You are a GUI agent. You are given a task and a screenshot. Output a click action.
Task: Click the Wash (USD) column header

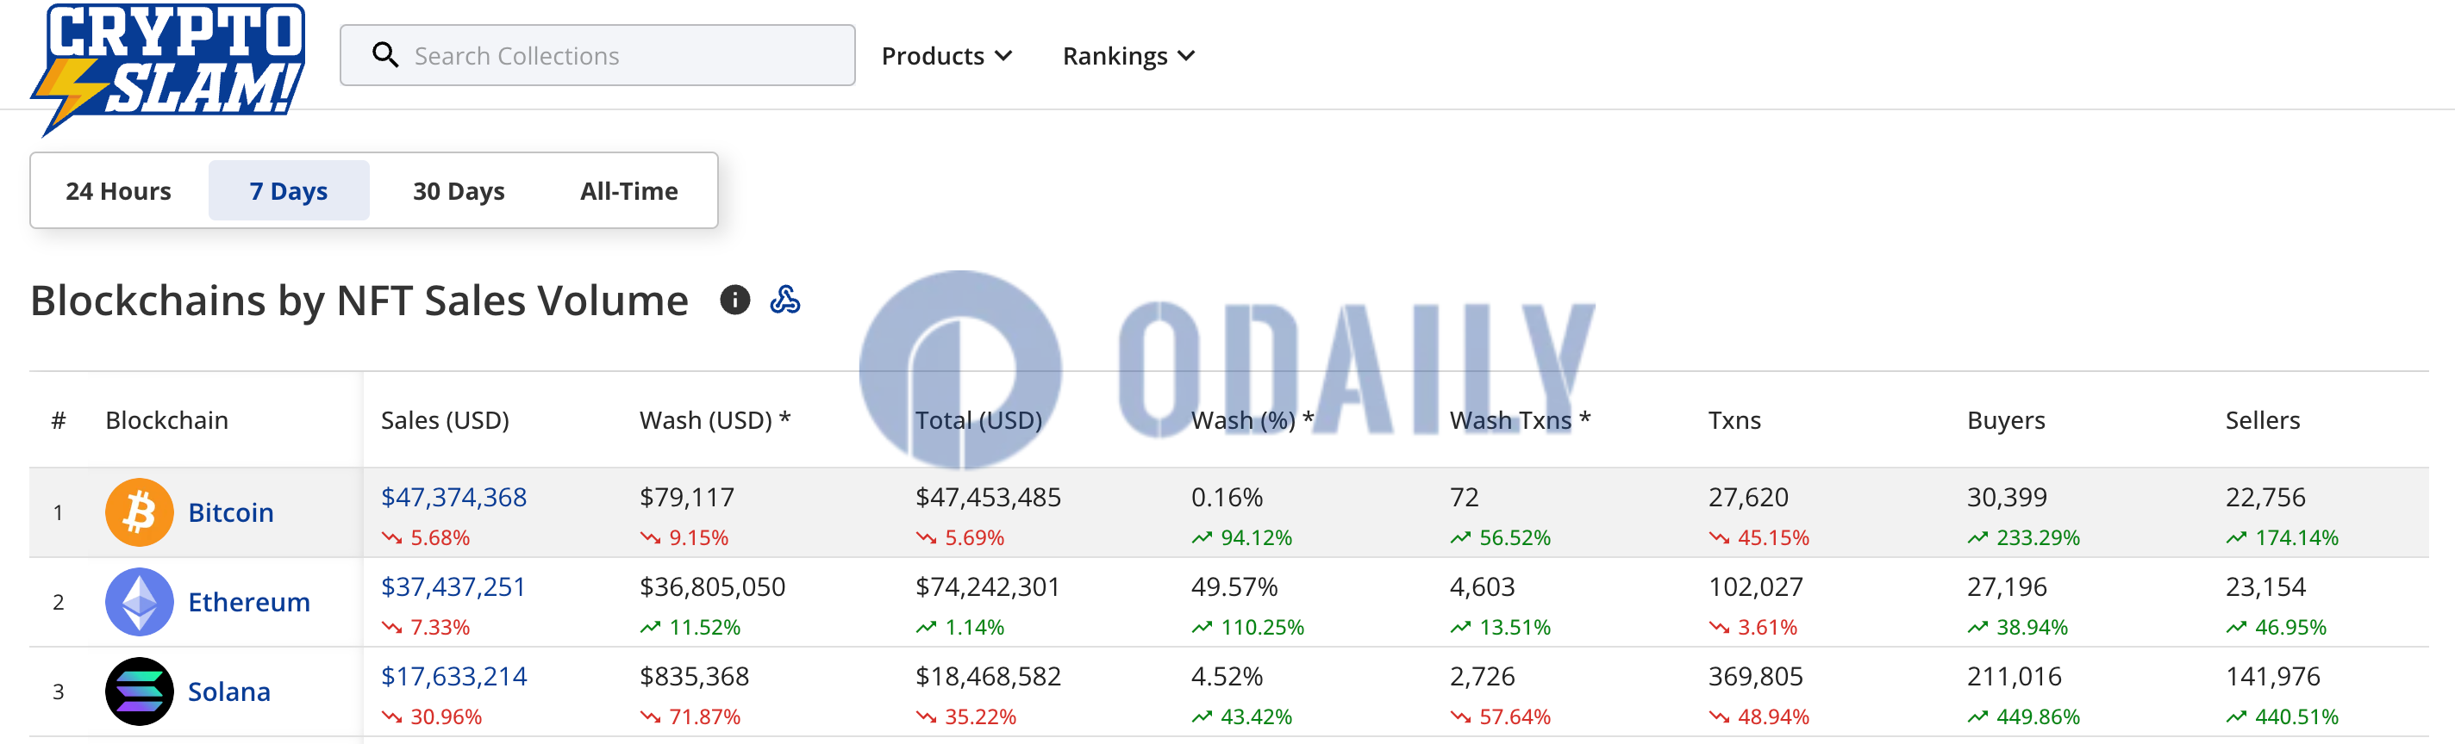(715, 420)
